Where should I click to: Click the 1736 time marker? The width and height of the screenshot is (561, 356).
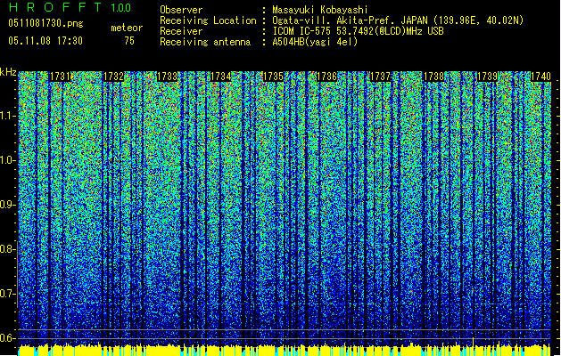(327, 77)
